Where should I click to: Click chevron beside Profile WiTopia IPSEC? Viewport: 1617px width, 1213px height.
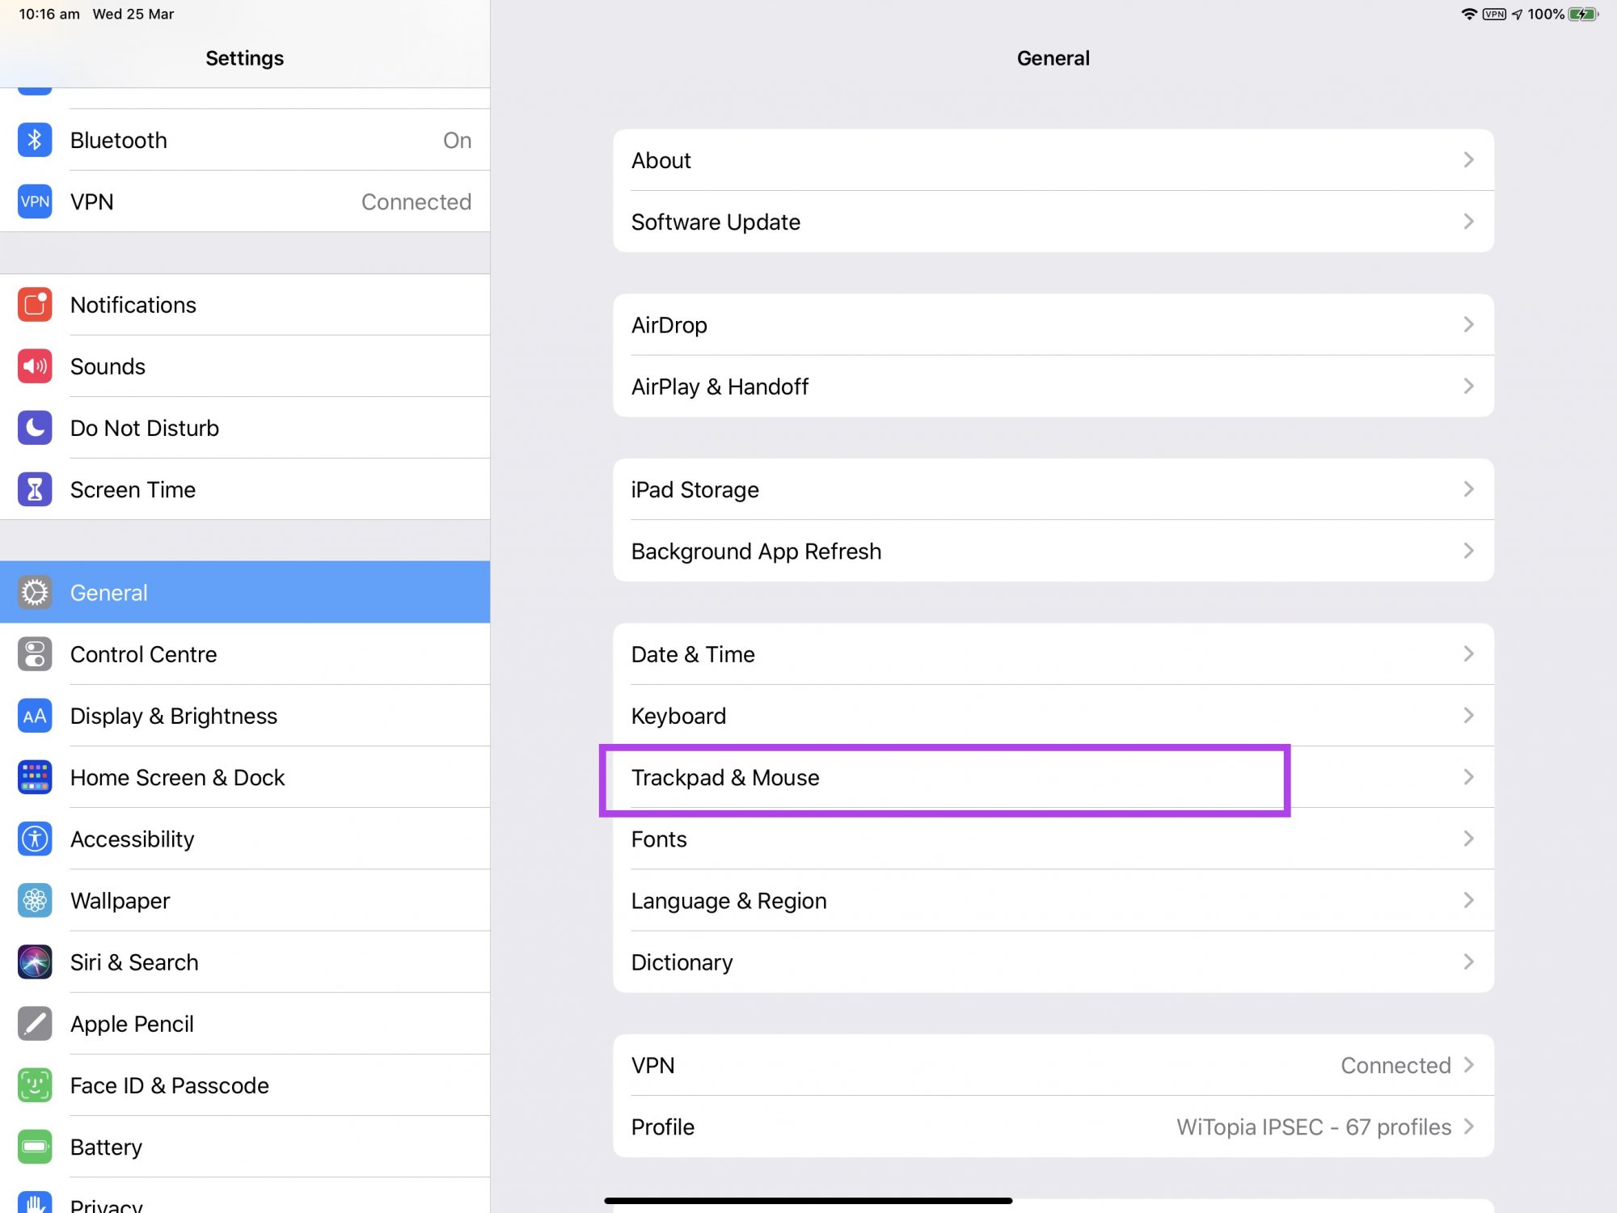1468,1126
